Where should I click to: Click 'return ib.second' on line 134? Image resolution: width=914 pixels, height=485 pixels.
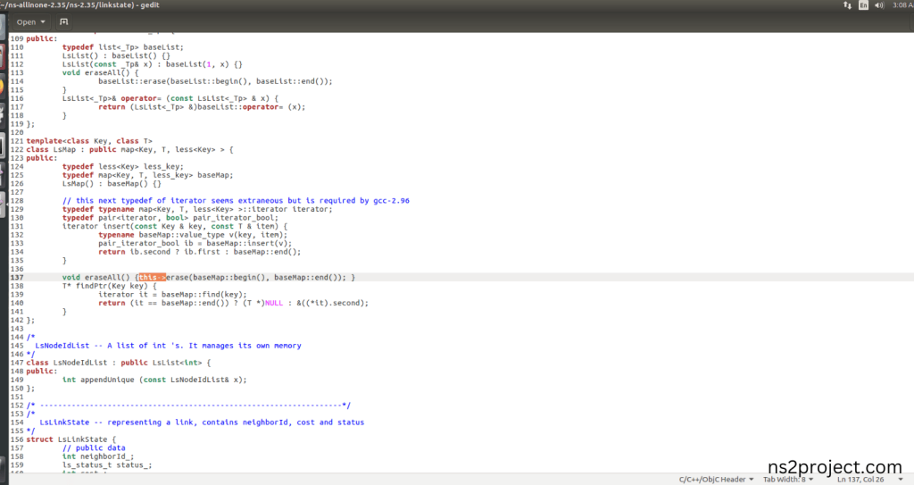point(134,252)
